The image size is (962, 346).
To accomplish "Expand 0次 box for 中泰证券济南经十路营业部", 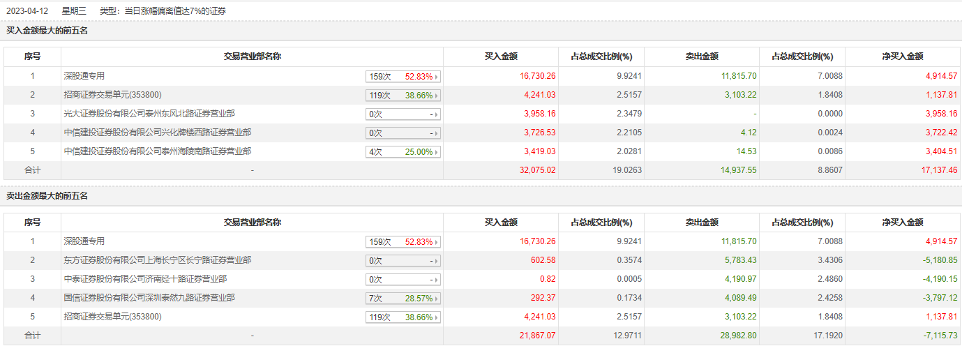I will pos(404,280).
